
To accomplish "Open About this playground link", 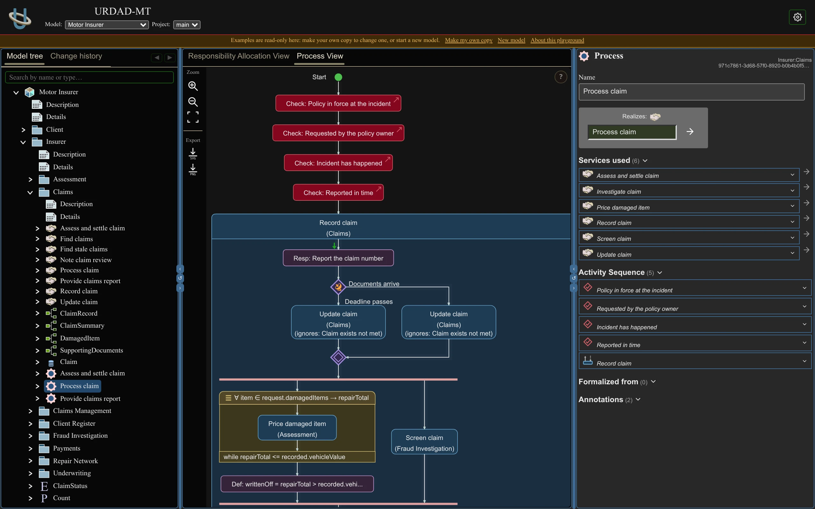I will [x=557, y=40].
